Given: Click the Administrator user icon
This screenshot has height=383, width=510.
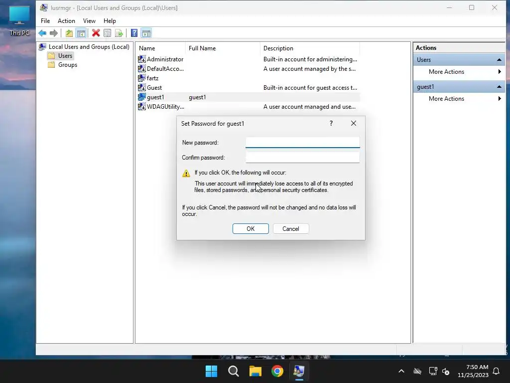Looking at the screenshot, I should point(142,59).
